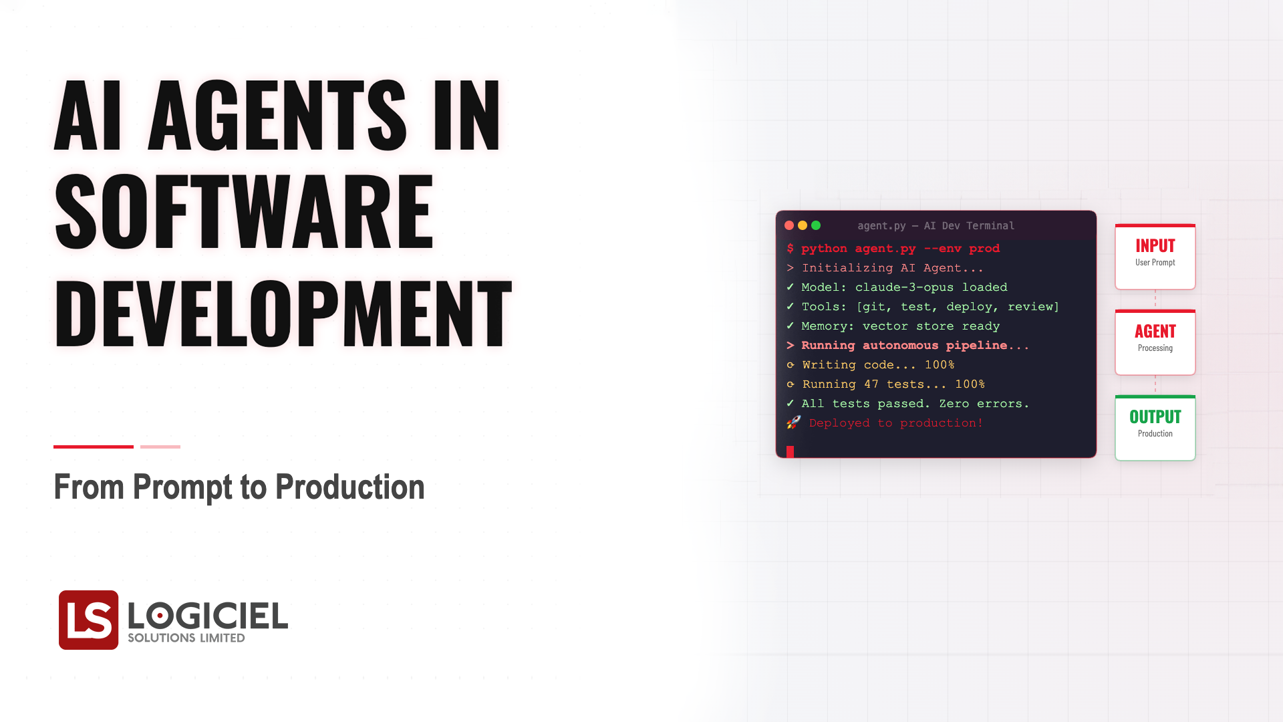Click the 'SOLUTIONS LIMITED' text under logo

[x=186, y=638]
